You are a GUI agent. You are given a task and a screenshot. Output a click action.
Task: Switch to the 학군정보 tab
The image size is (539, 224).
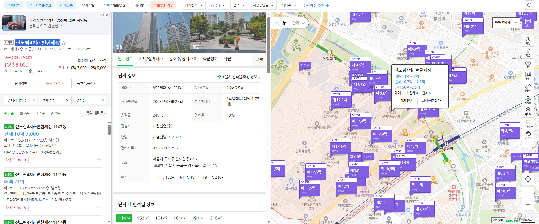click(210, 59)
